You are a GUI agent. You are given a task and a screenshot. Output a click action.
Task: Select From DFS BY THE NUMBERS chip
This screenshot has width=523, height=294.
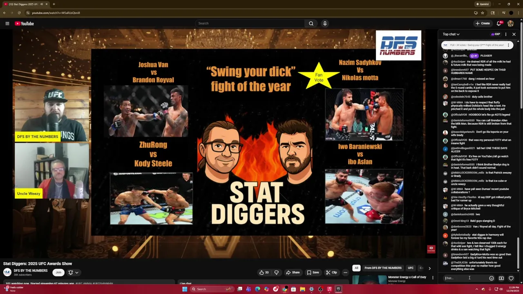(383, 268)
